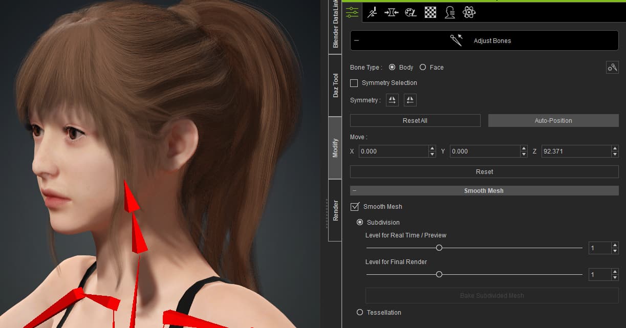Open the head profile icon tab

tap(450, 12)
